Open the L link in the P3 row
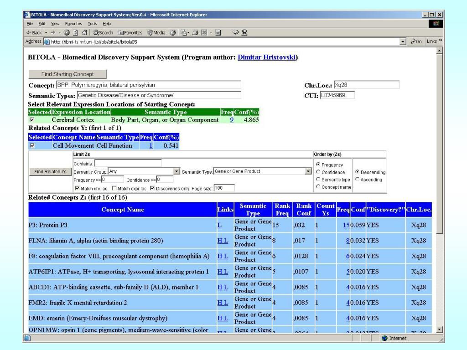467x350 pixels. [219, 225]
